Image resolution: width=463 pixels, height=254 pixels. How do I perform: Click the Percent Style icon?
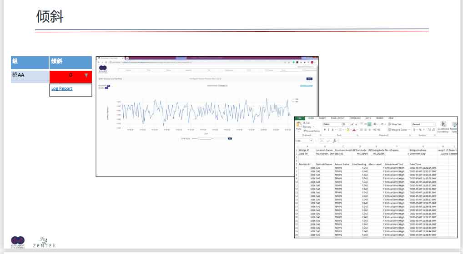point(420,130)
